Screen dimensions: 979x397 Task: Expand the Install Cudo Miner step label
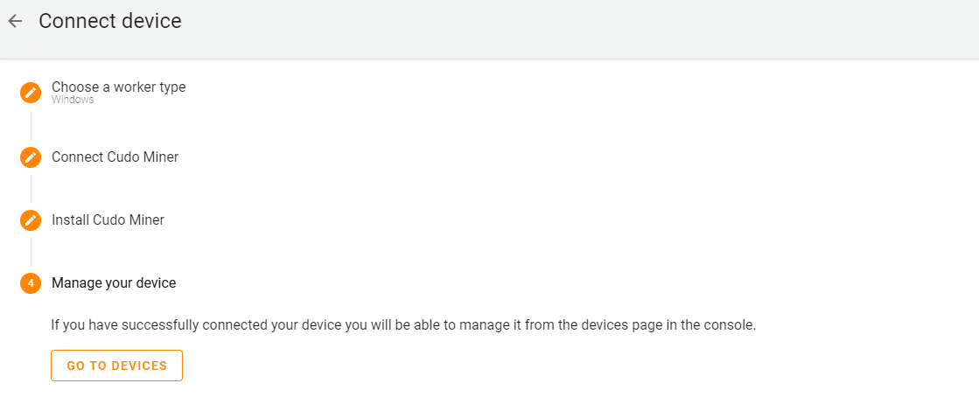click(x=108, y=219)
